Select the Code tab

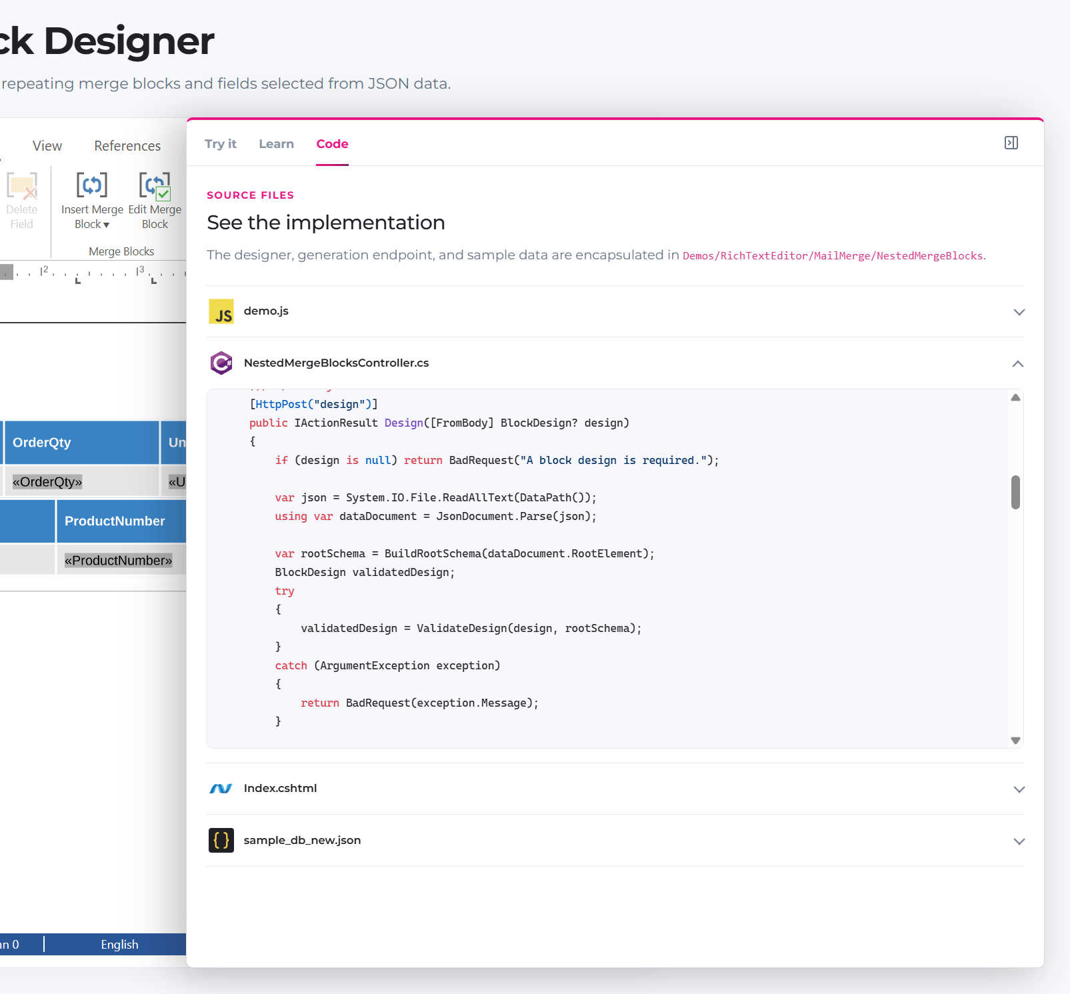click(x=332, y=144)
